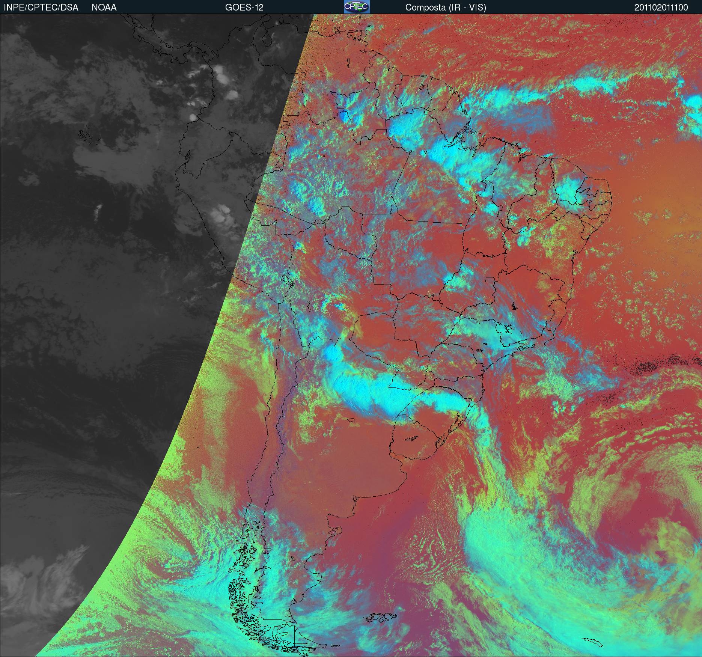Click the Composta (IR - VIS) label
The image size is (702, 657).
[x=446, y=8]
